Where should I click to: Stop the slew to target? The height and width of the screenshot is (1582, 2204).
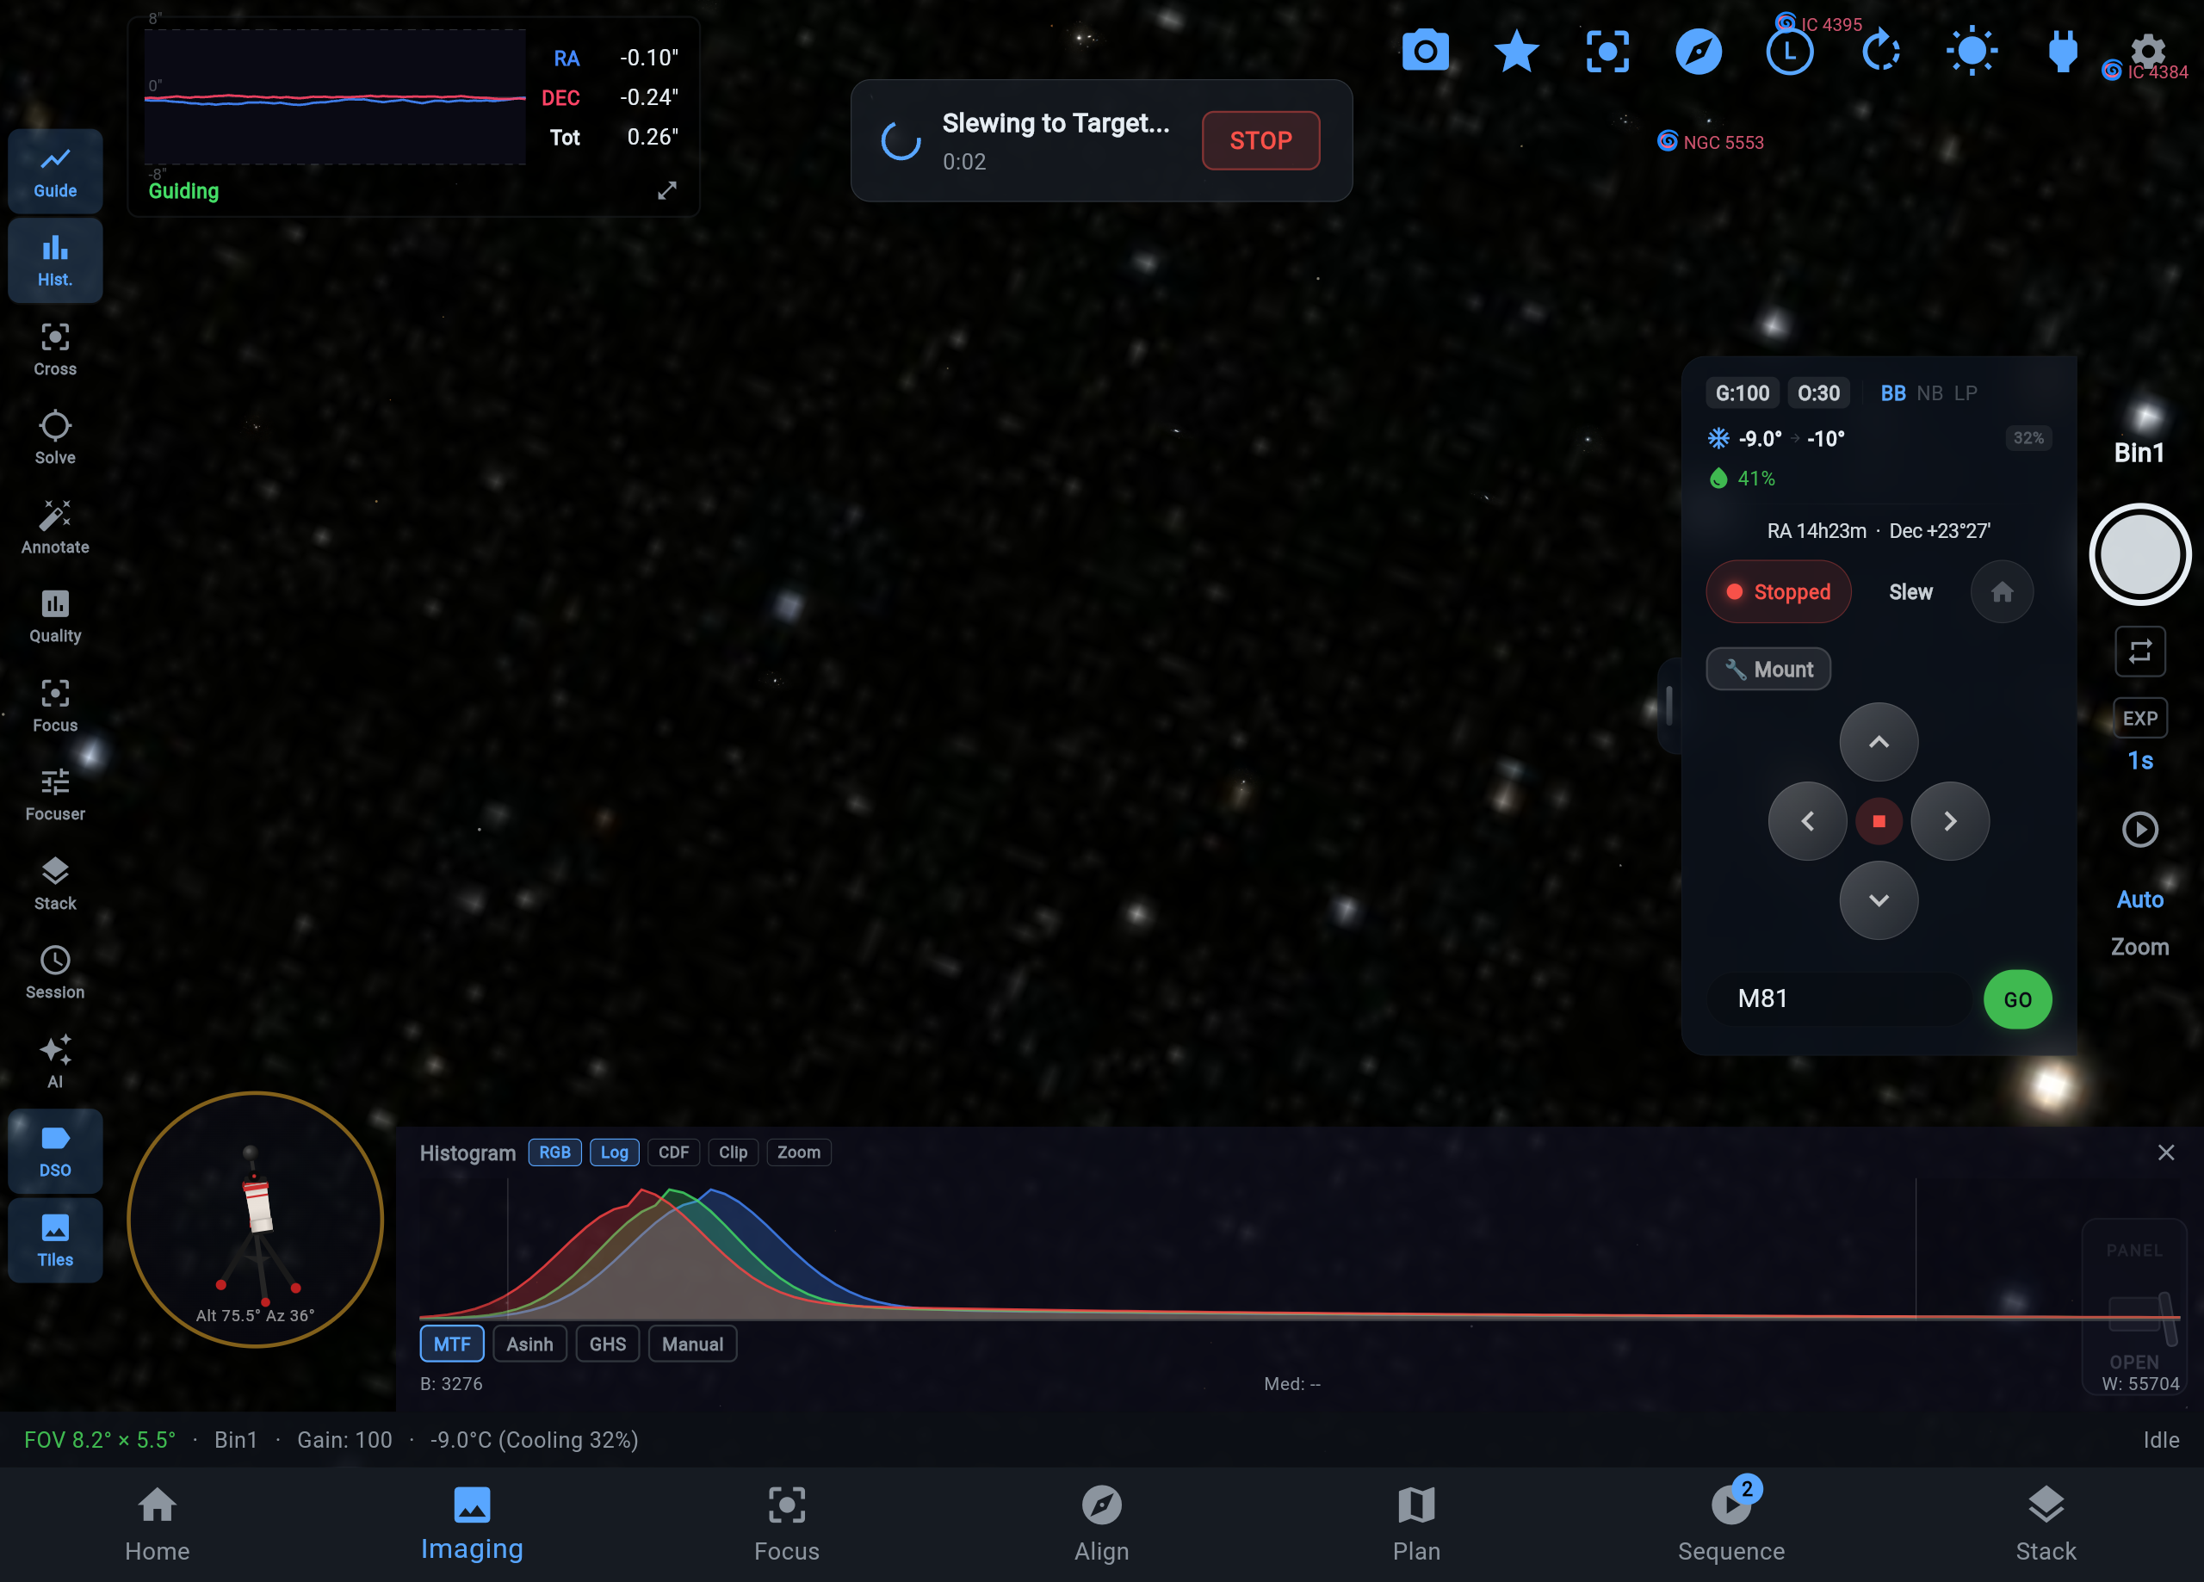[1260, 140]
